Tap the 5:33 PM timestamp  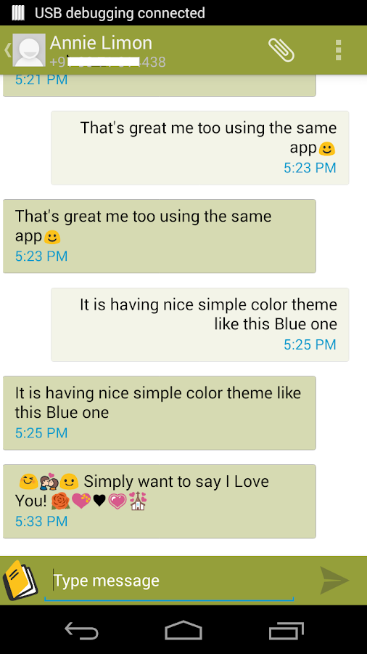[41, 521]
